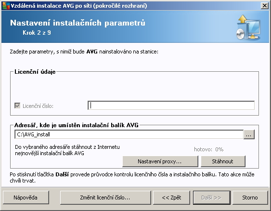Click the 'Zadejte parametry' instruction text
The height and width of the screenshot is (211, 271).
tap(84, 52)
